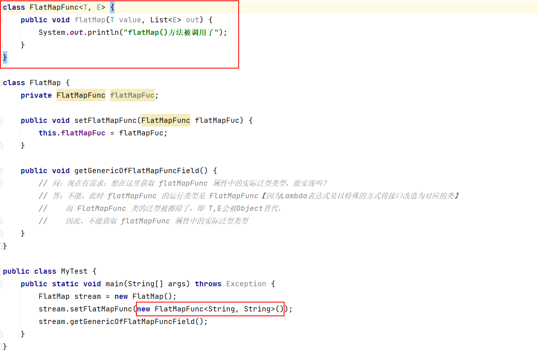Screen dimensions: 537x354
Task: Click class name FlatMap in 'class FlatMap {'
Action: click(45, 83)
